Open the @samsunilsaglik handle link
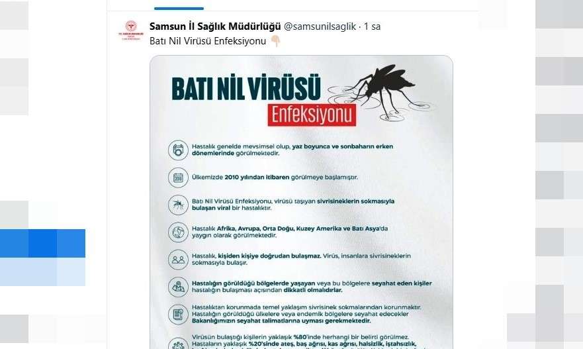583x349 pixels. 320,26
